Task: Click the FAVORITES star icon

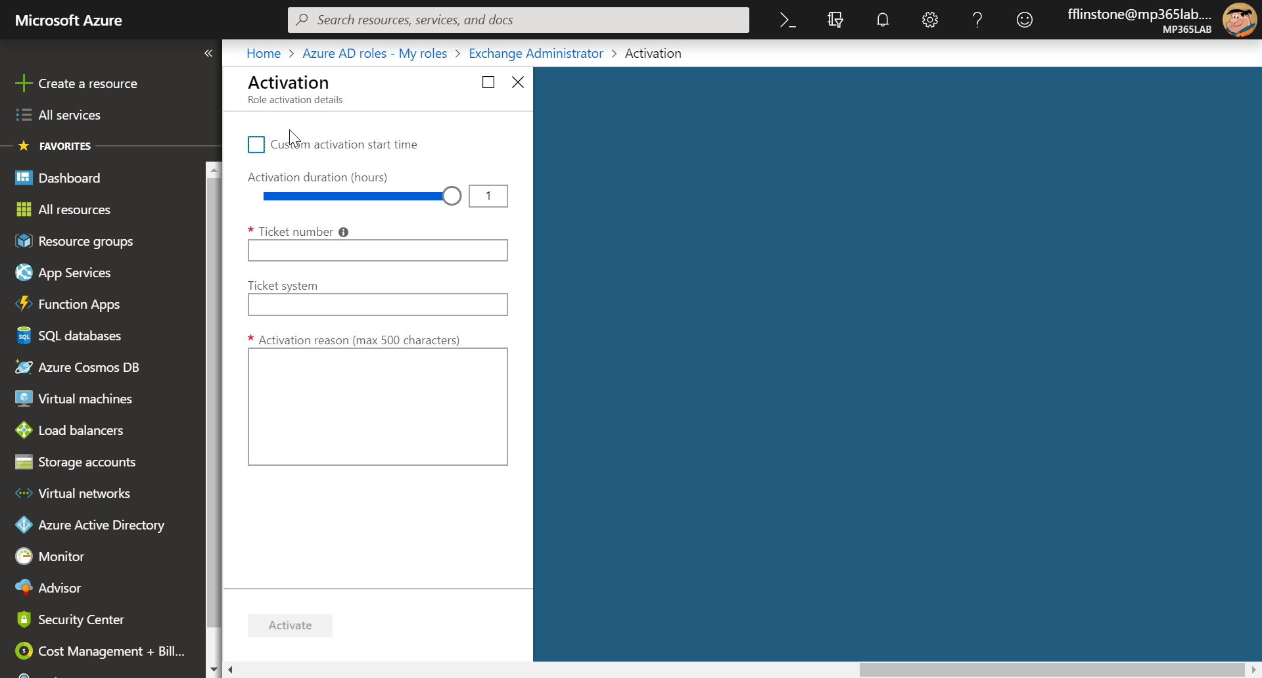Action: point(24,146)
